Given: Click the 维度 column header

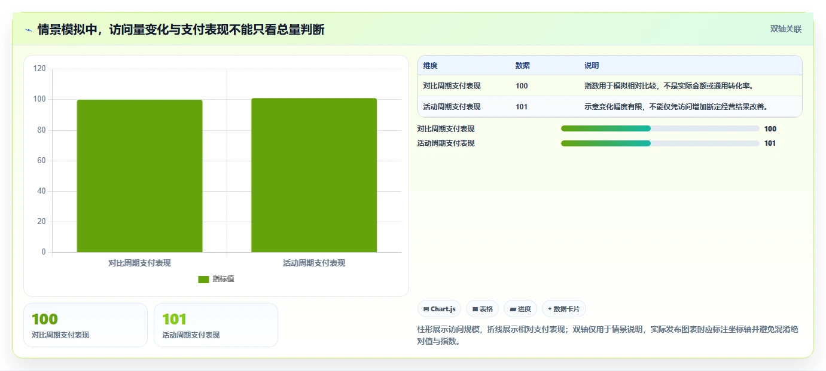Looking at the screenshot, I should coord(431,66).
